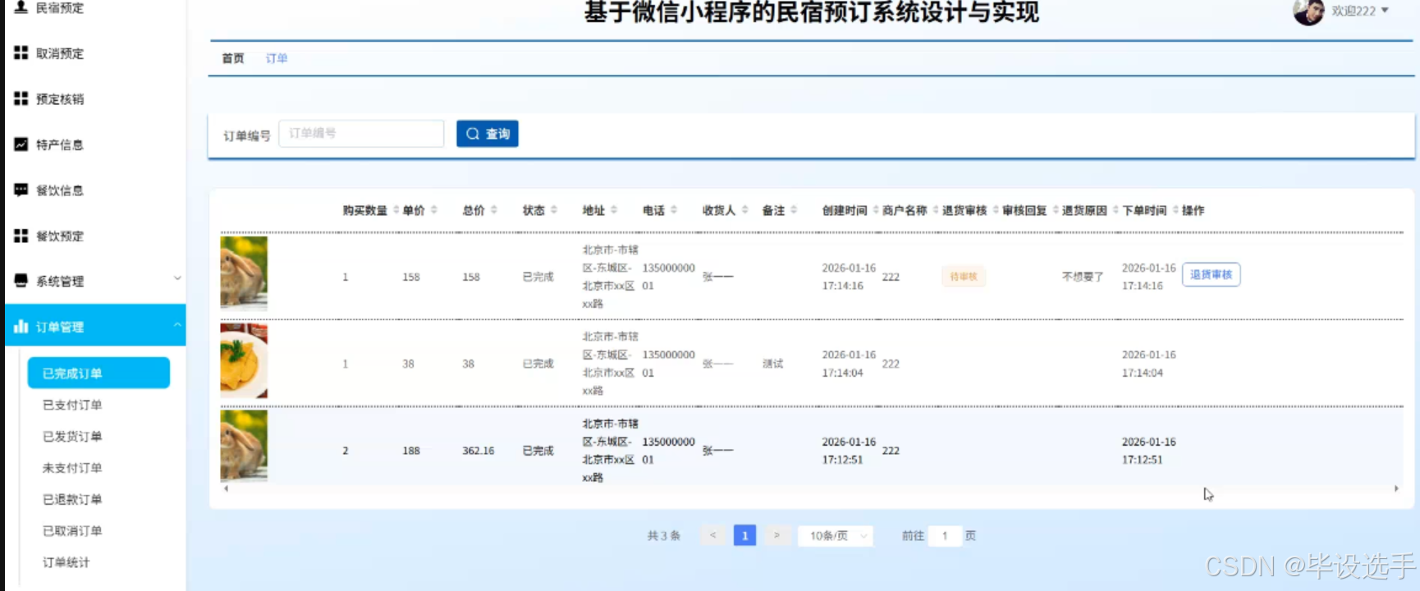Select 已完成订单 menu item
This screenshot has height=591, width=1420.
point(98,373)
